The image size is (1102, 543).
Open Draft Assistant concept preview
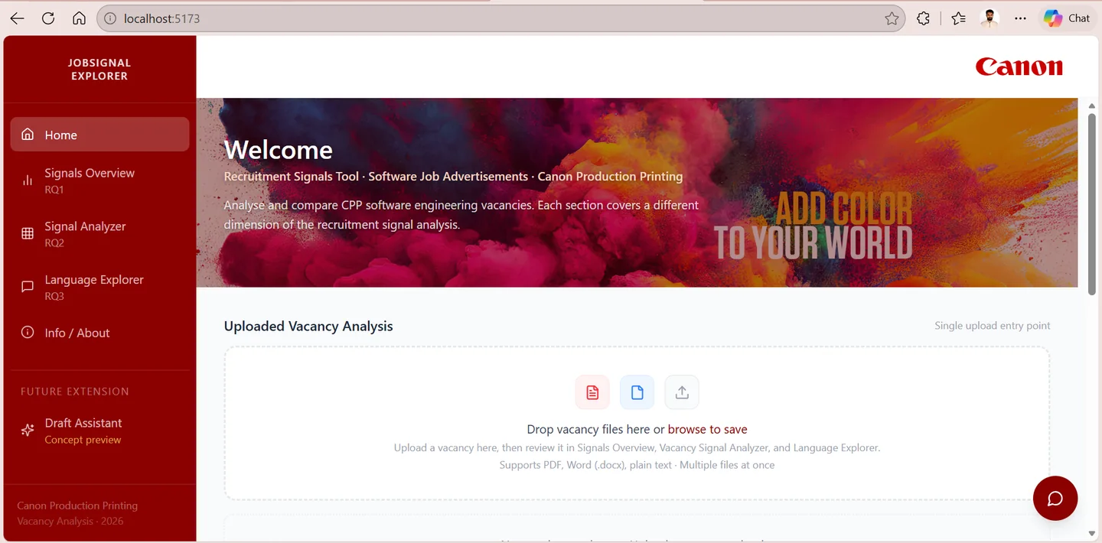(x=99, y=431)
